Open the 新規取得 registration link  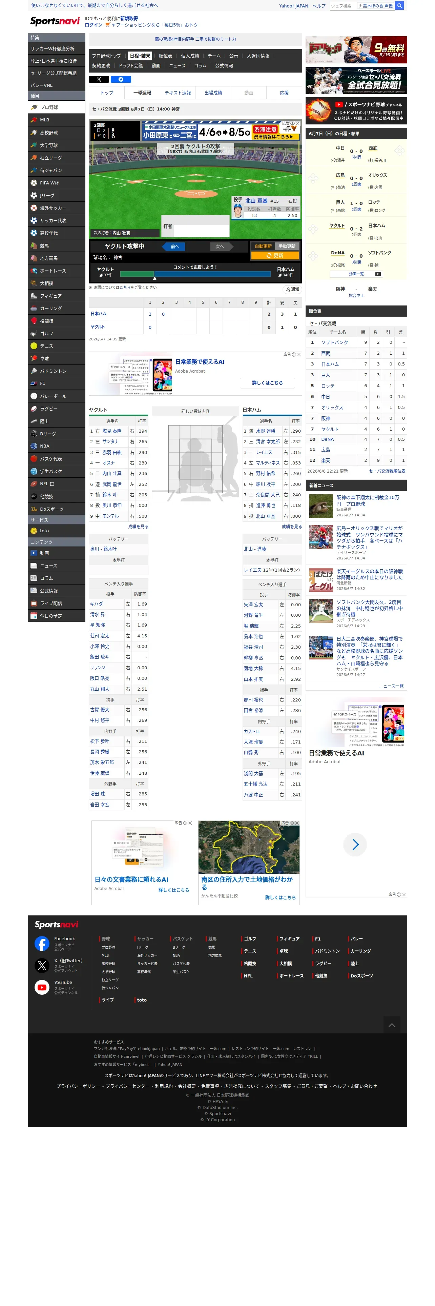(129, 18)
